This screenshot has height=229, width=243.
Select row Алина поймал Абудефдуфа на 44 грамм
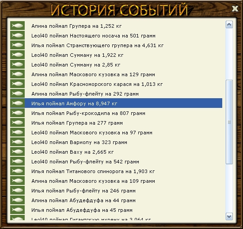coord(116,200)
